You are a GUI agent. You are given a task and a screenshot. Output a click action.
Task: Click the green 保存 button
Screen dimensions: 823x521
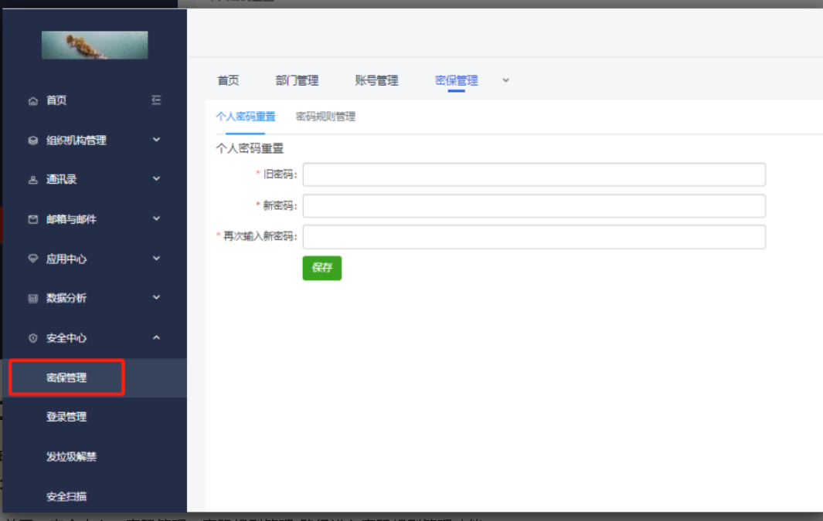click(x=321, y=268)
